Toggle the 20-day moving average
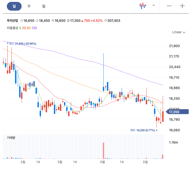 24,28
